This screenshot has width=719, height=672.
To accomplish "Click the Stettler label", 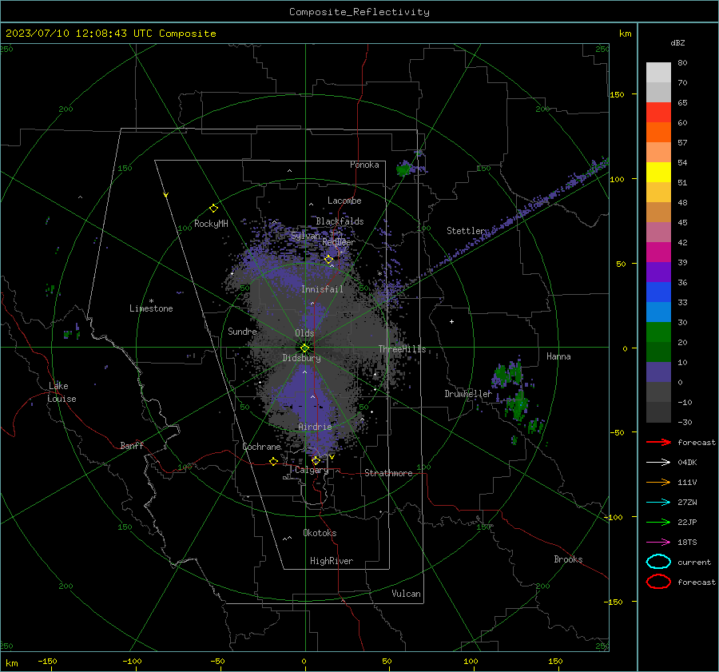I will tap(466, 231).
